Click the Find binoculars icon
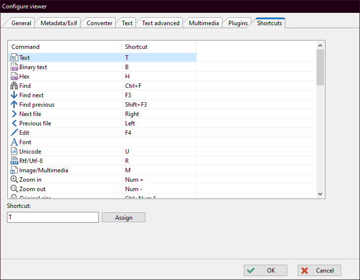 pyautogui.click(x=14, y=86)
